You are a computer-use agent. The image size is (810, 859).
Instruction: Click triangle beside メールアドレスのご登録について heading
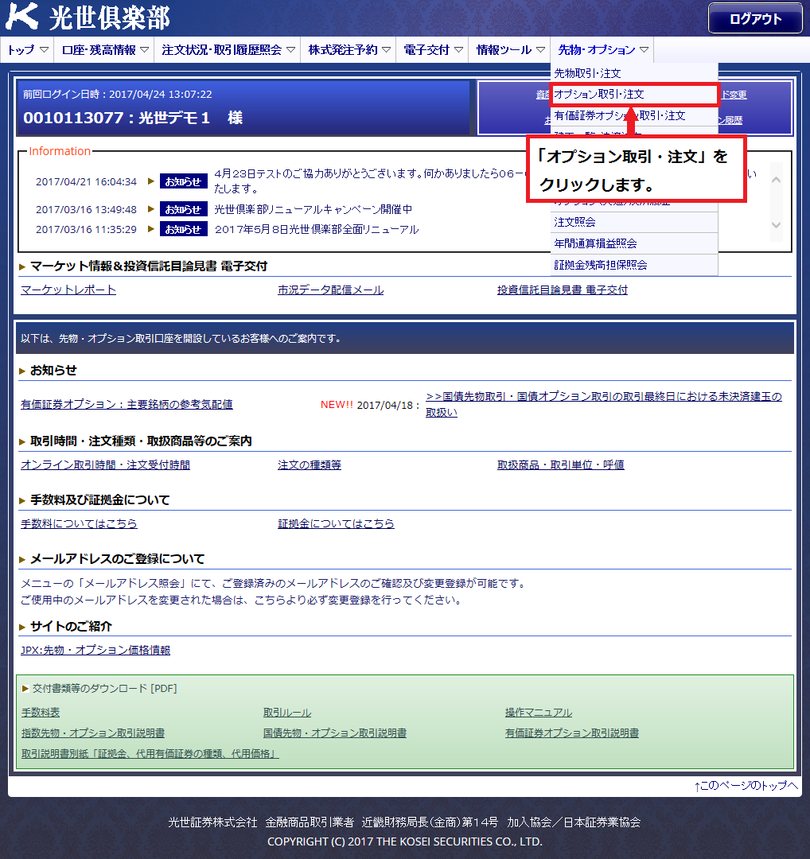tap(22, 559)
